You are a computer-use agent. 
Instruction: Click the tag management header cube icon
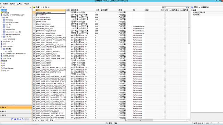click(34, 7)
